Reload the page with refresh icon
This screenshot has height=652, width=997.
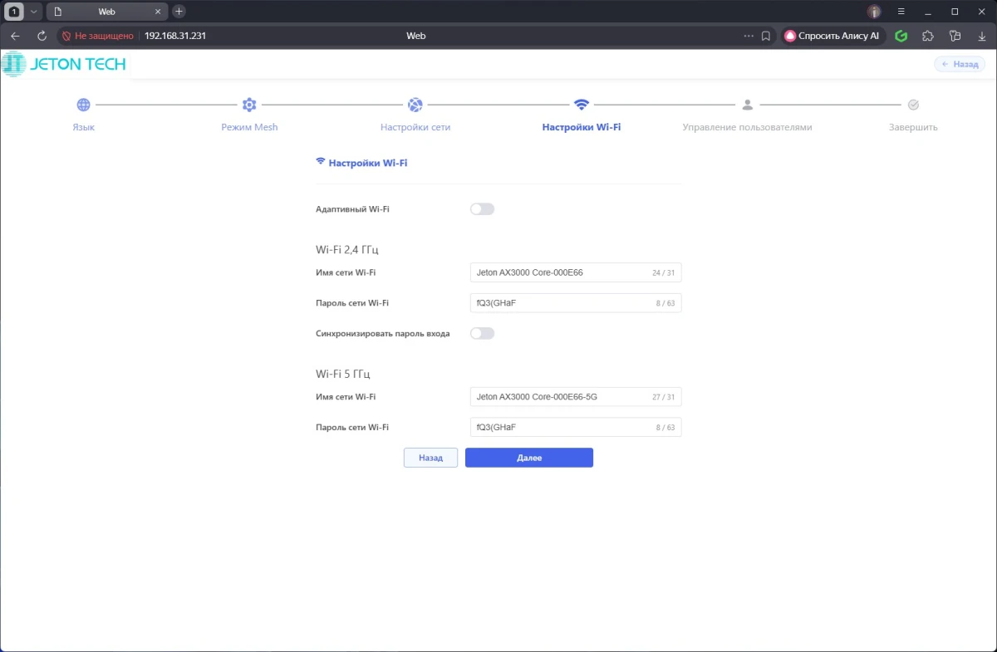[x=42, y=37]
